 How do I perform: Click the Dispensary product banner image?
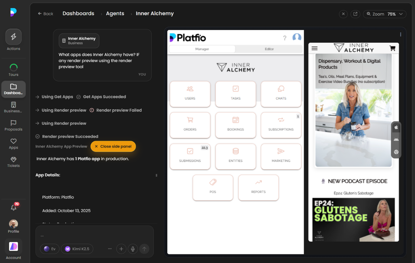point(353,110)
